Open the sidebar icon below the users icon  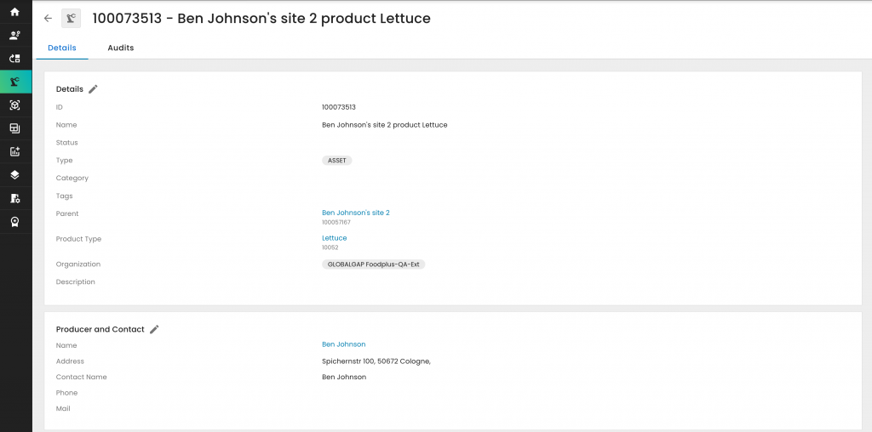(x=14, y=59)
